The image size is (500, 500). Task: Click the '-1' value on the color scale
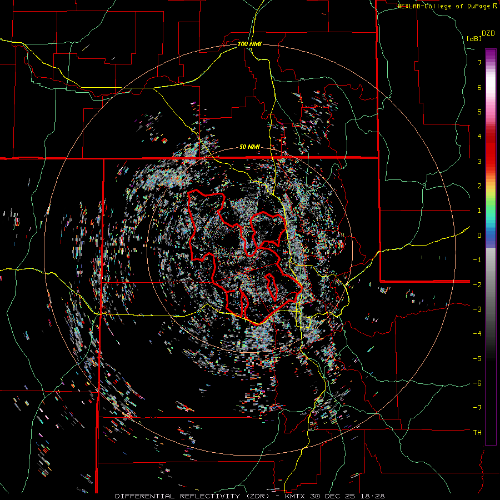[477, 260]
